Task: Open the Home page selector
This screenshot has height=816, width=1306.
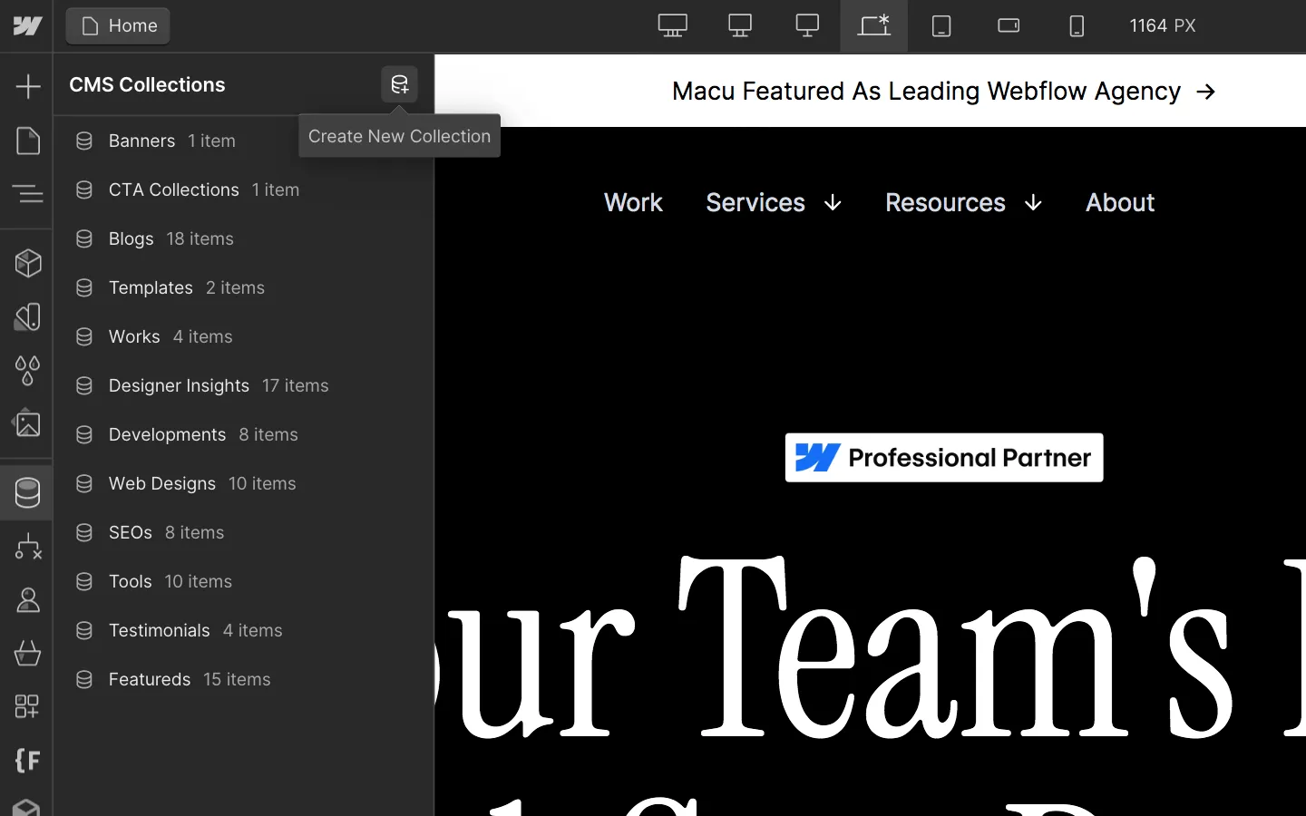Action: 117,25
